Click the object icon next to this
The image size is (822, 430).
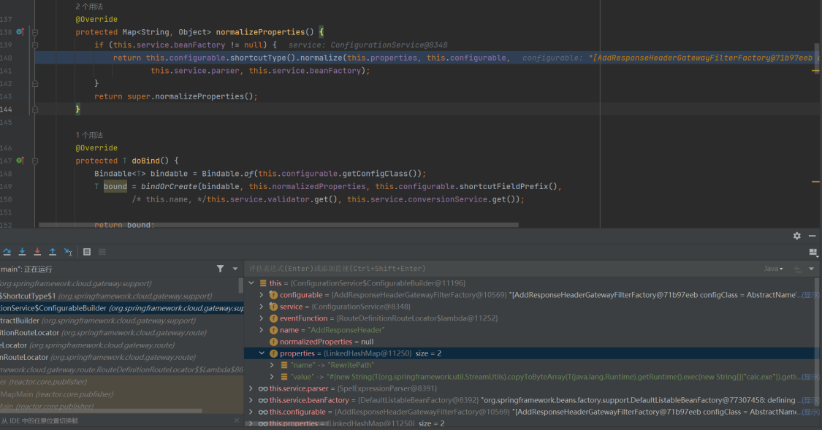pyautogui.click(x=263, y=283)
